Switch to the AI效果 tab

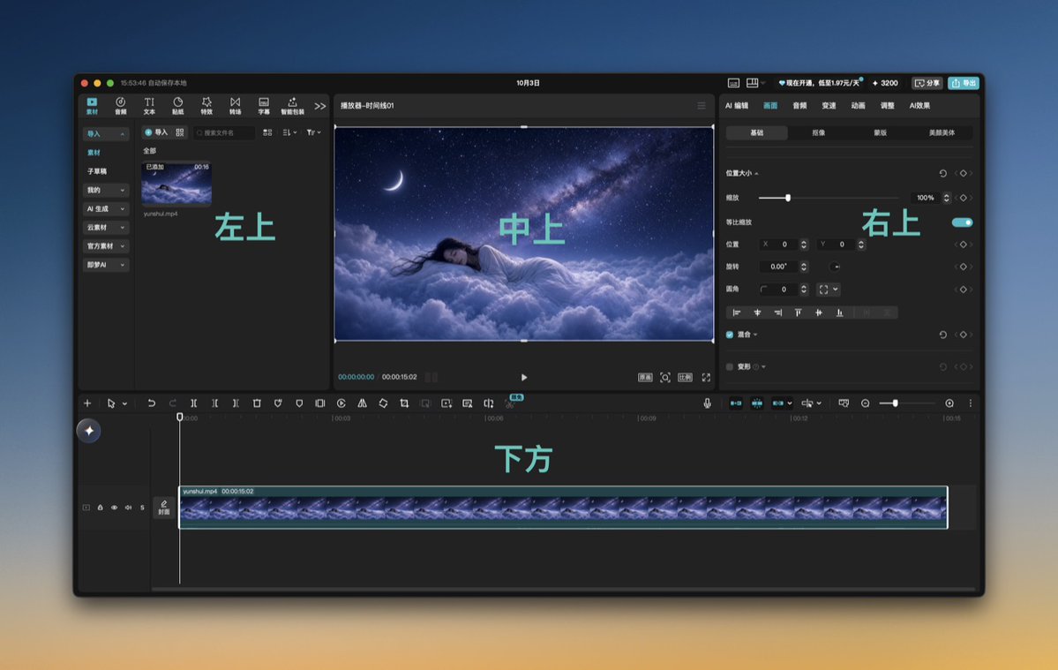[x=919, y=105]
